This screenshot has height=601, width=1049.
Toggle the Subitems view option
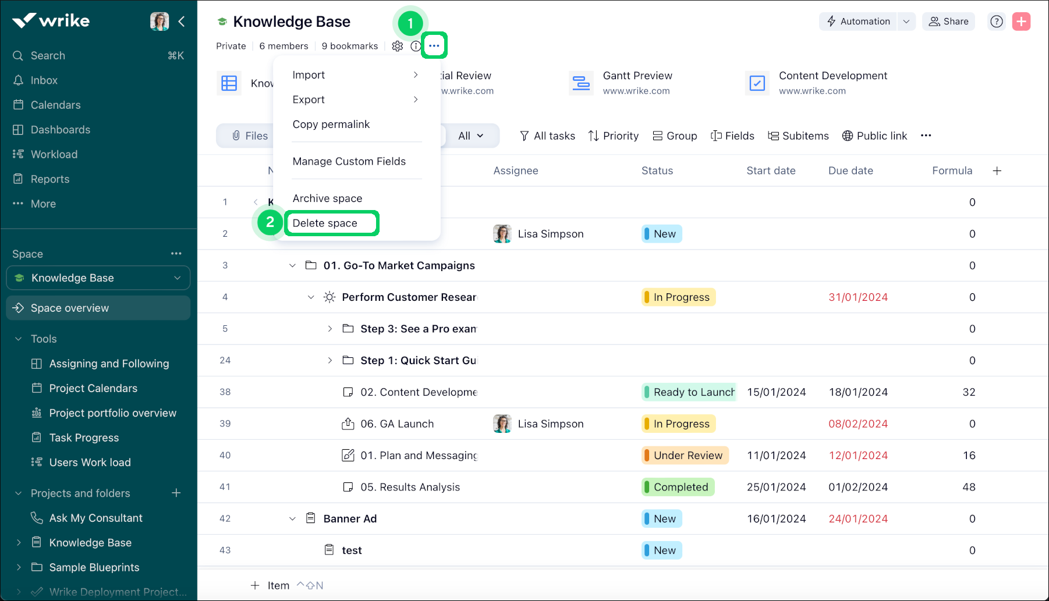798,136
